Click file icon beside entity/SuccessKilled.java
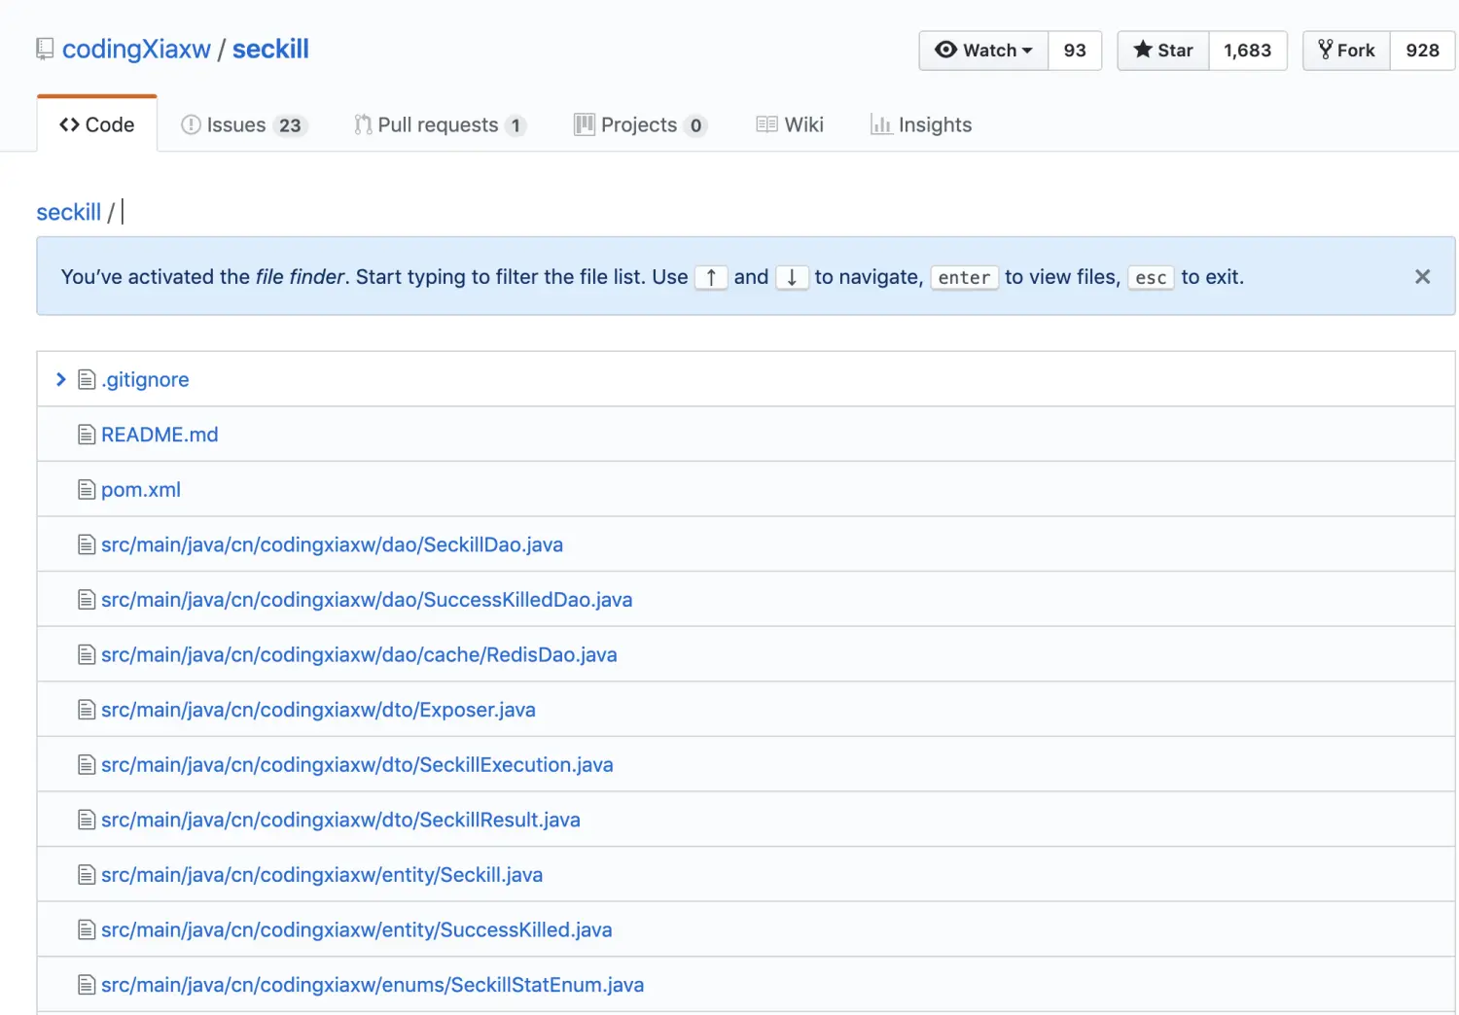This screenshot has height=1015, width=1459. pos(87,929)
